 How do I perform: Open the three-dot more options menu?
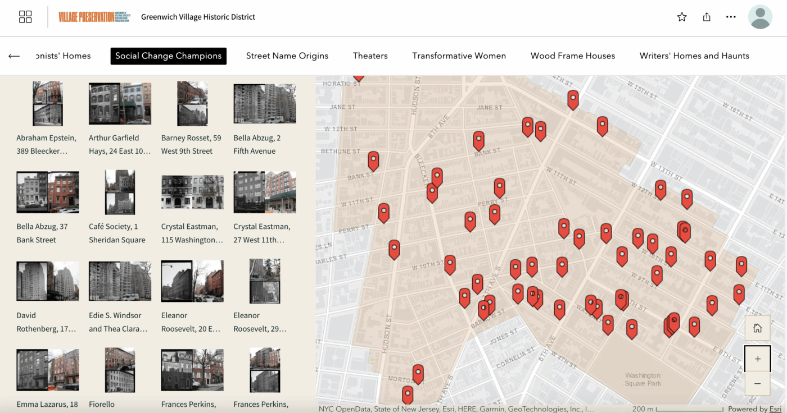point(731,17)
